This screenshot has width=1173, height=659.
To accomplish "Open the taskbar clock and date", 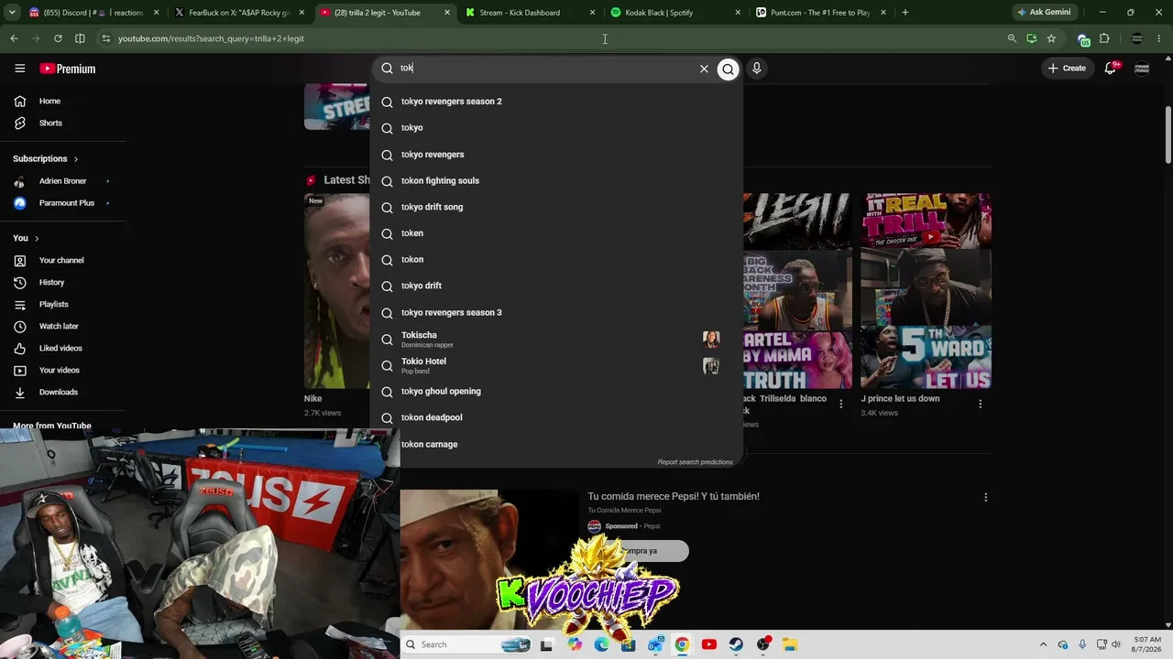I will [x=1146, y=644].
